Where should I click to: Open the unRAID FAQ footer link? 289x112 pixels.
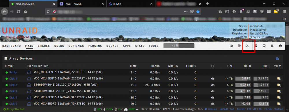coord(227,109)
